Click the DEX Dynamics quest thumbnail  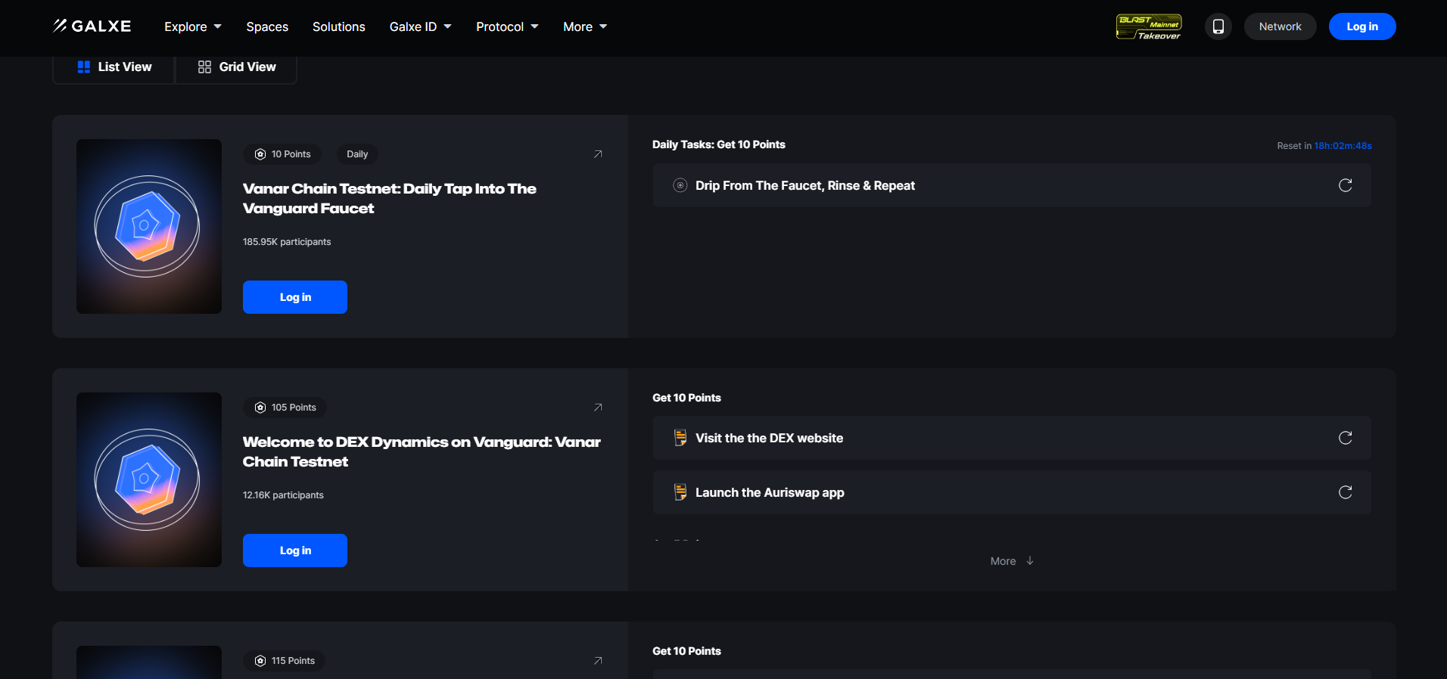coord(149,479)
